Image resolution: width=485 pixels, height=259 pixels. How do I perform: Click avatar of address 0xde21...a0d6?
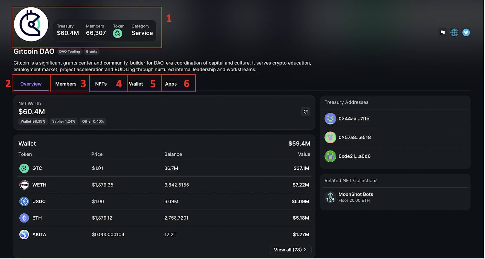(330, 156)
